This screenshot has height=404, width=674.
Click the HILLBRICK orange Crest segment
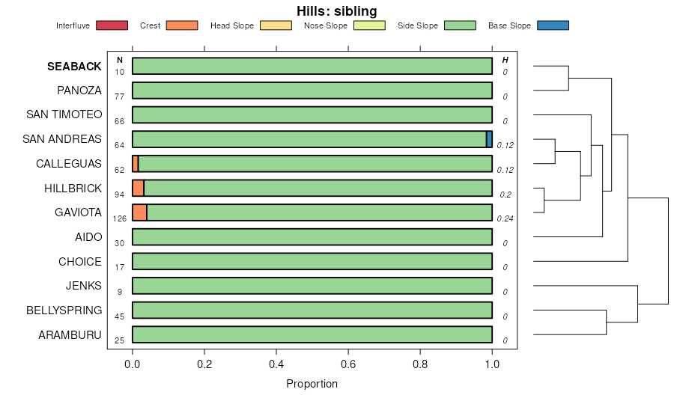(138, 188)
